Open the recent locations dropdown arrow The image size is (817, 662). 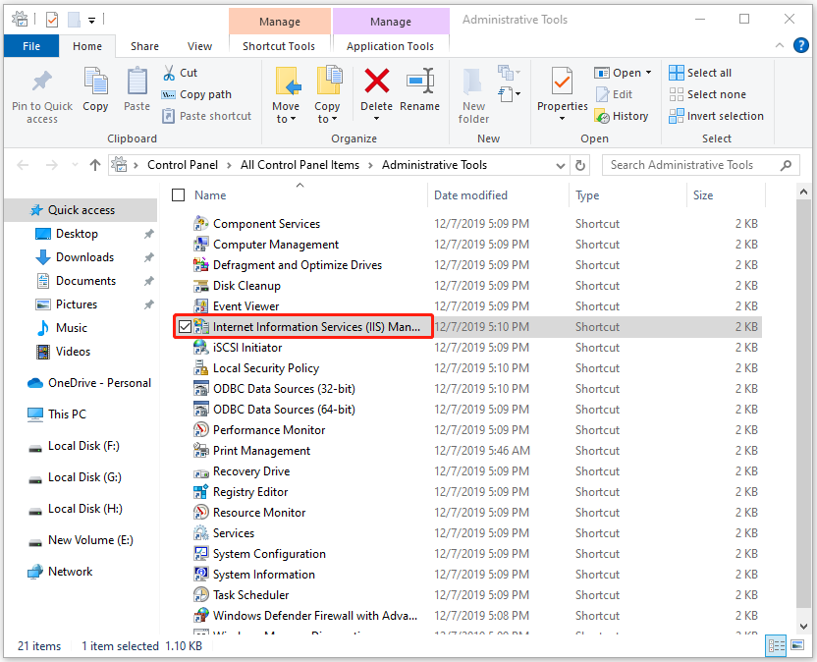click(75, 165)
